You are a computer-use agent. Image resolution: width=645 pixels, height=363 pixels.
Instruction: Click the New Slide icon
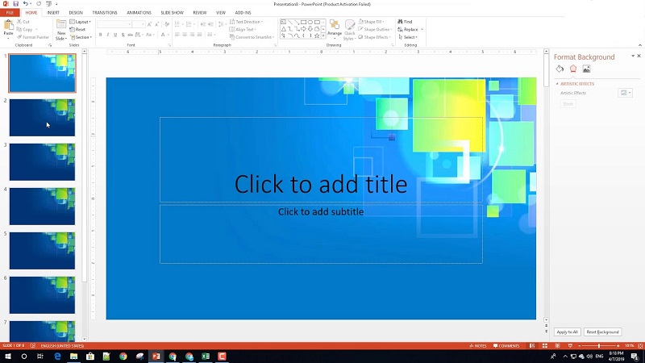coord(61,26)
